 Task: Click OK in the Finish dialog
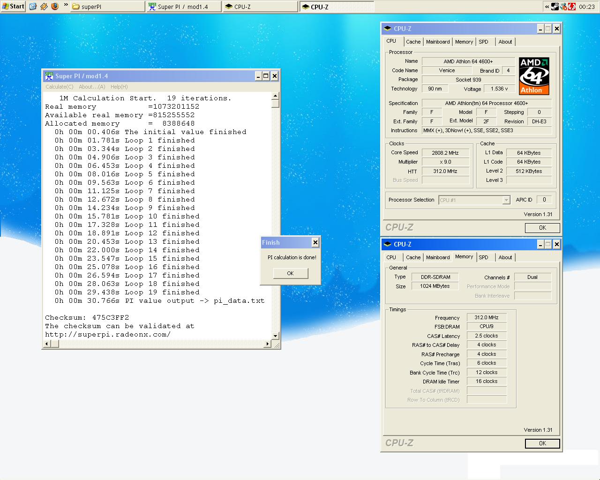pos(291,273)
